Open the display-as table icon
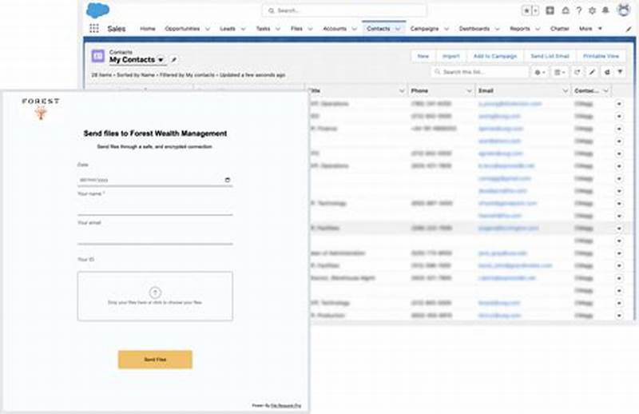 560,72
